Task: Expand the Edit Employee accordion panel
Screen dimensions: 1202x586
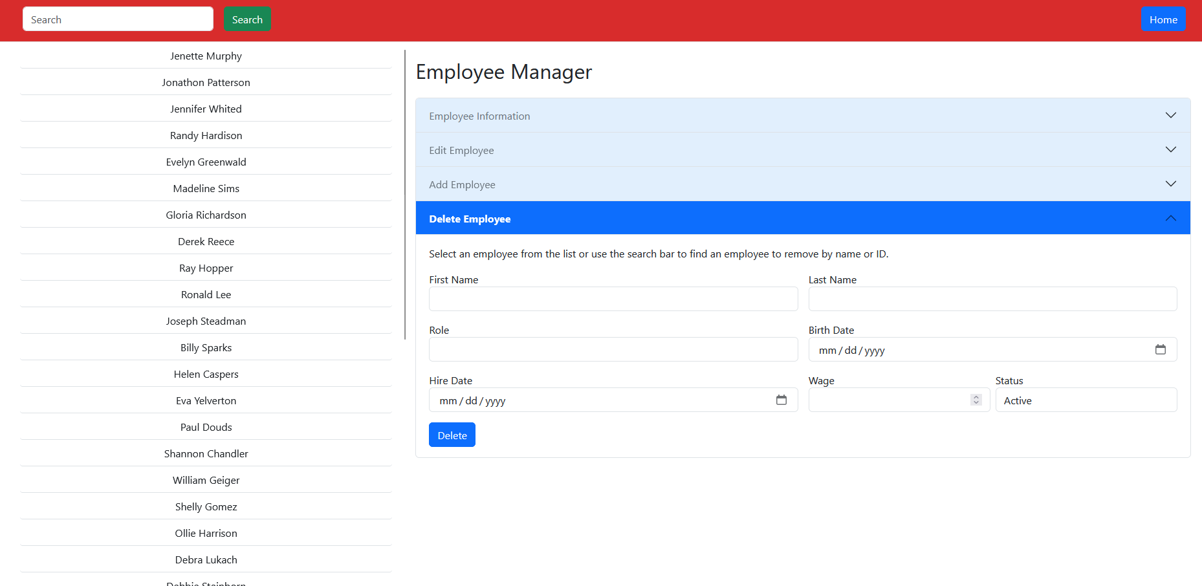Action: point(802,150)
